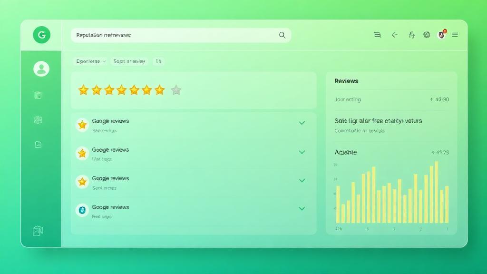
Task: Open the stacked-lines list icon beside the back arrow
Action: 377,35
